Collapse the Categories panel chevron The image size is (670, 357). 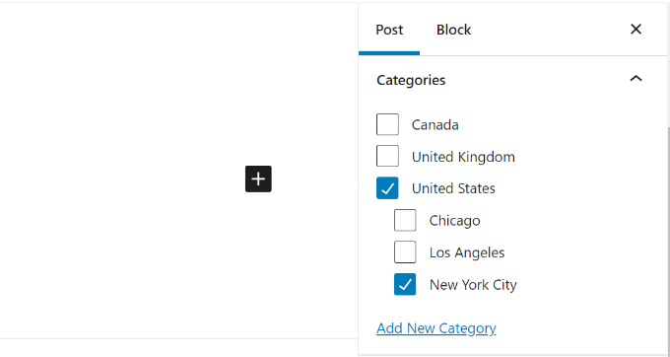[x=636, y=78]
